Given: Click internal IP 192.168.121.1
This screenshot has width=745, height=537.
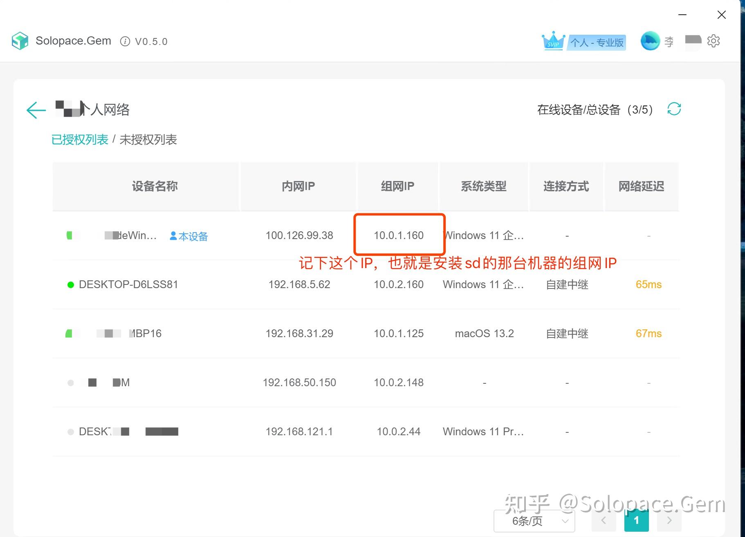Looking at the screenshot, I should point(299,432).
